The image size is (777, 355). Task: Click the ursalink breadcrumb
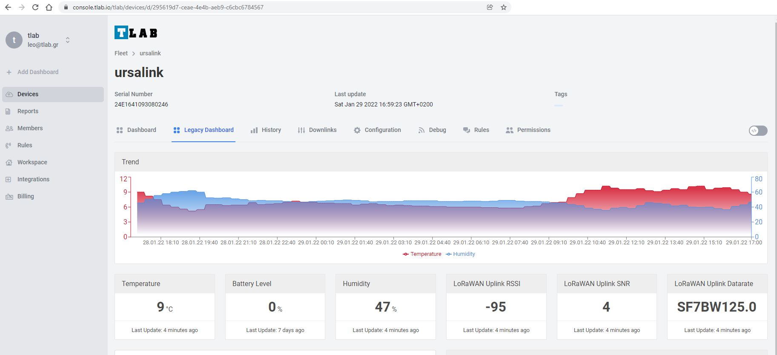pyautogui.click(x=150, y=53)
